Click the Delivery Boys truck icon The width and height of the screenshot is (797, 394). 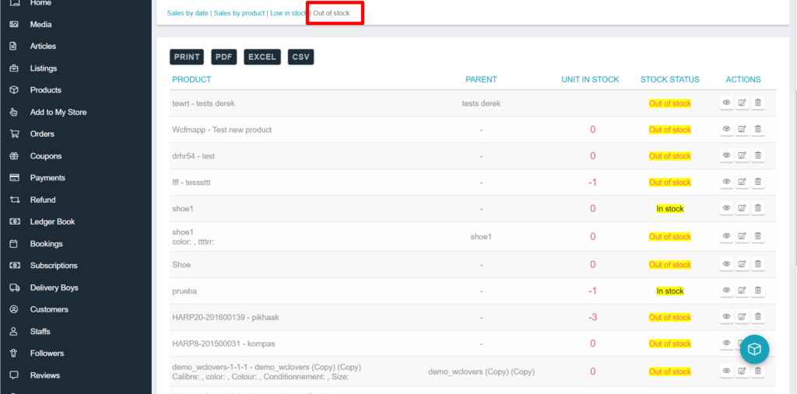[x=14, y=288]
